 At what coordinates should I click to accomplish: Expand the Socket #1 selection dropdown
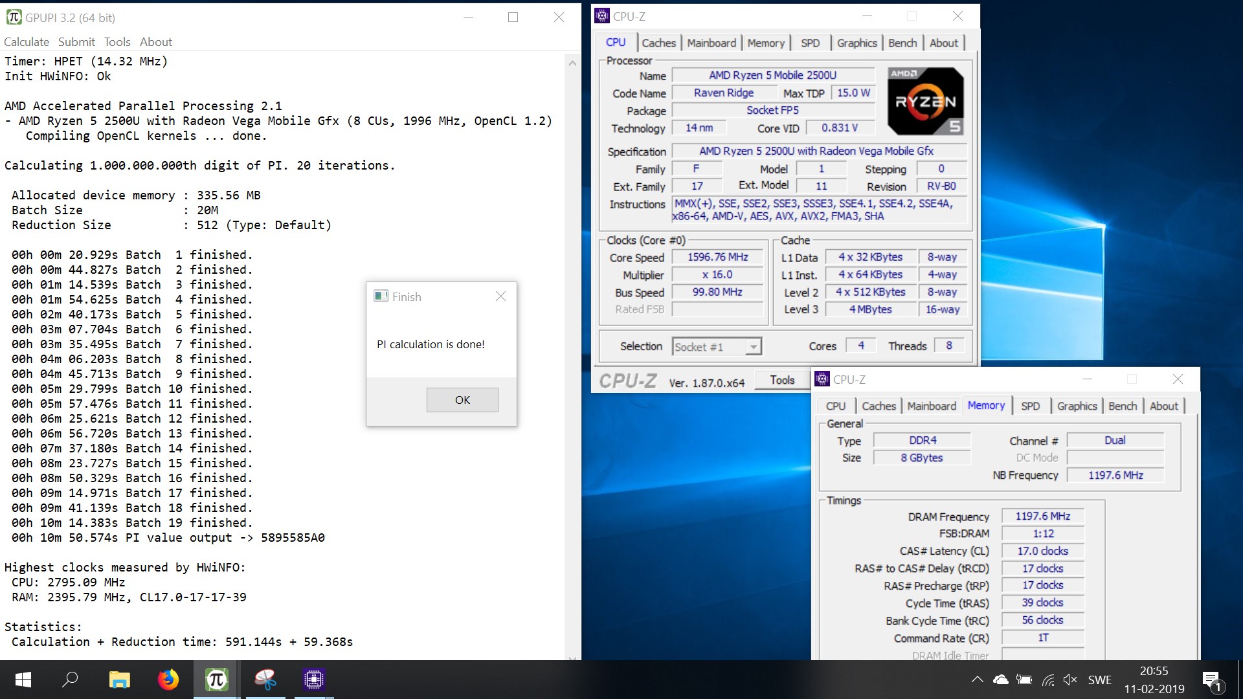click(x=753, y=347)
